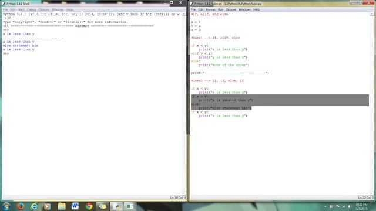The height and width of the screenshot is (211, 376).
Task: Open the Windows menu in tutor.py editor
Action: [244, 9]
